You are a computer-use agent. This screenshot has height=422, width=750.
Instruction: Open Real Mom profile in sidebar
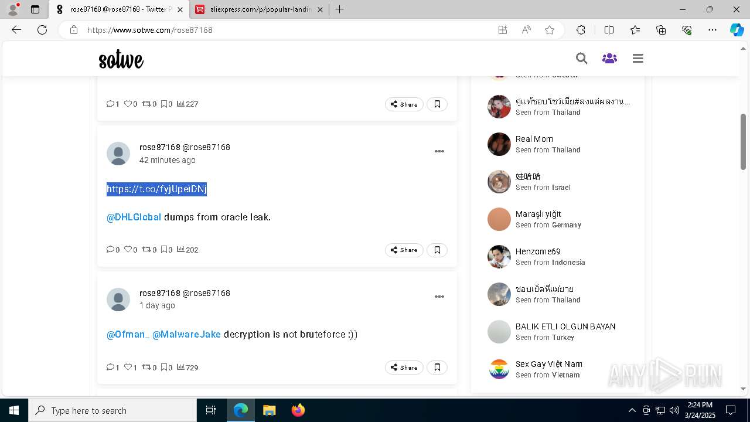[x=534, y=139]
